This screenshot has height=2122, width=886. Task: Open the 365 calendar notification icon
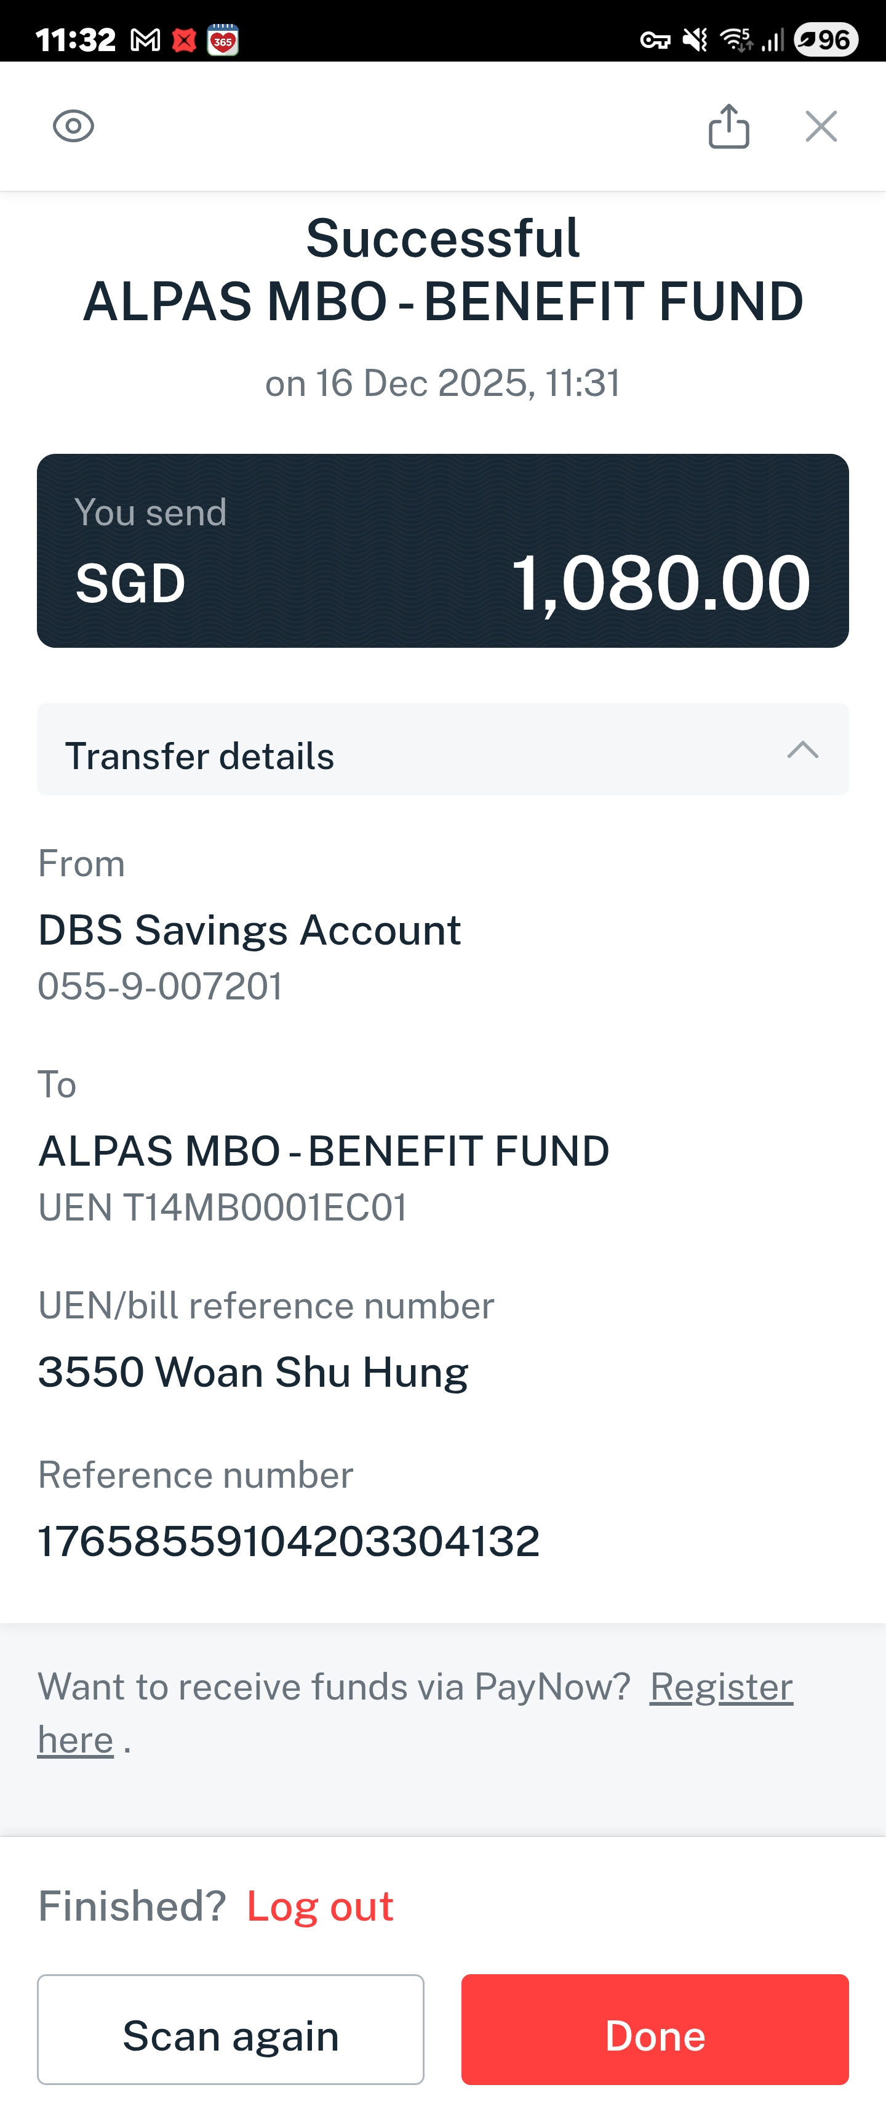pos(222,39)
